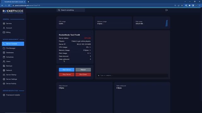Open the browser three-dot menu
The height and width of the screenshot is (113, 202).
pyautogui.click(x=200, y=6)
